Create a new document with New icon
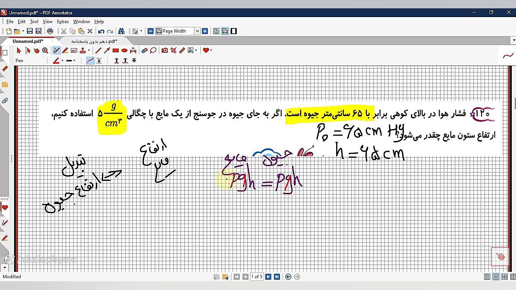Screen dimensions: 516x290 [x=8, y=31]
